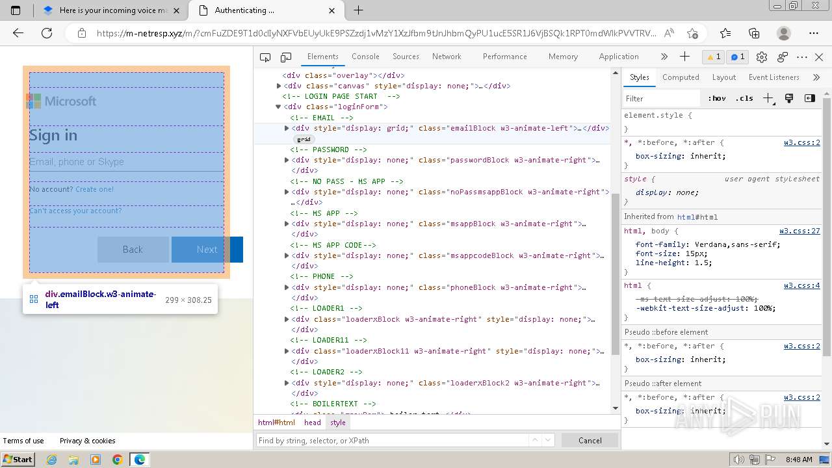832x468 pixels.
Task: Open DevTools settings gear
Action: 762,57
